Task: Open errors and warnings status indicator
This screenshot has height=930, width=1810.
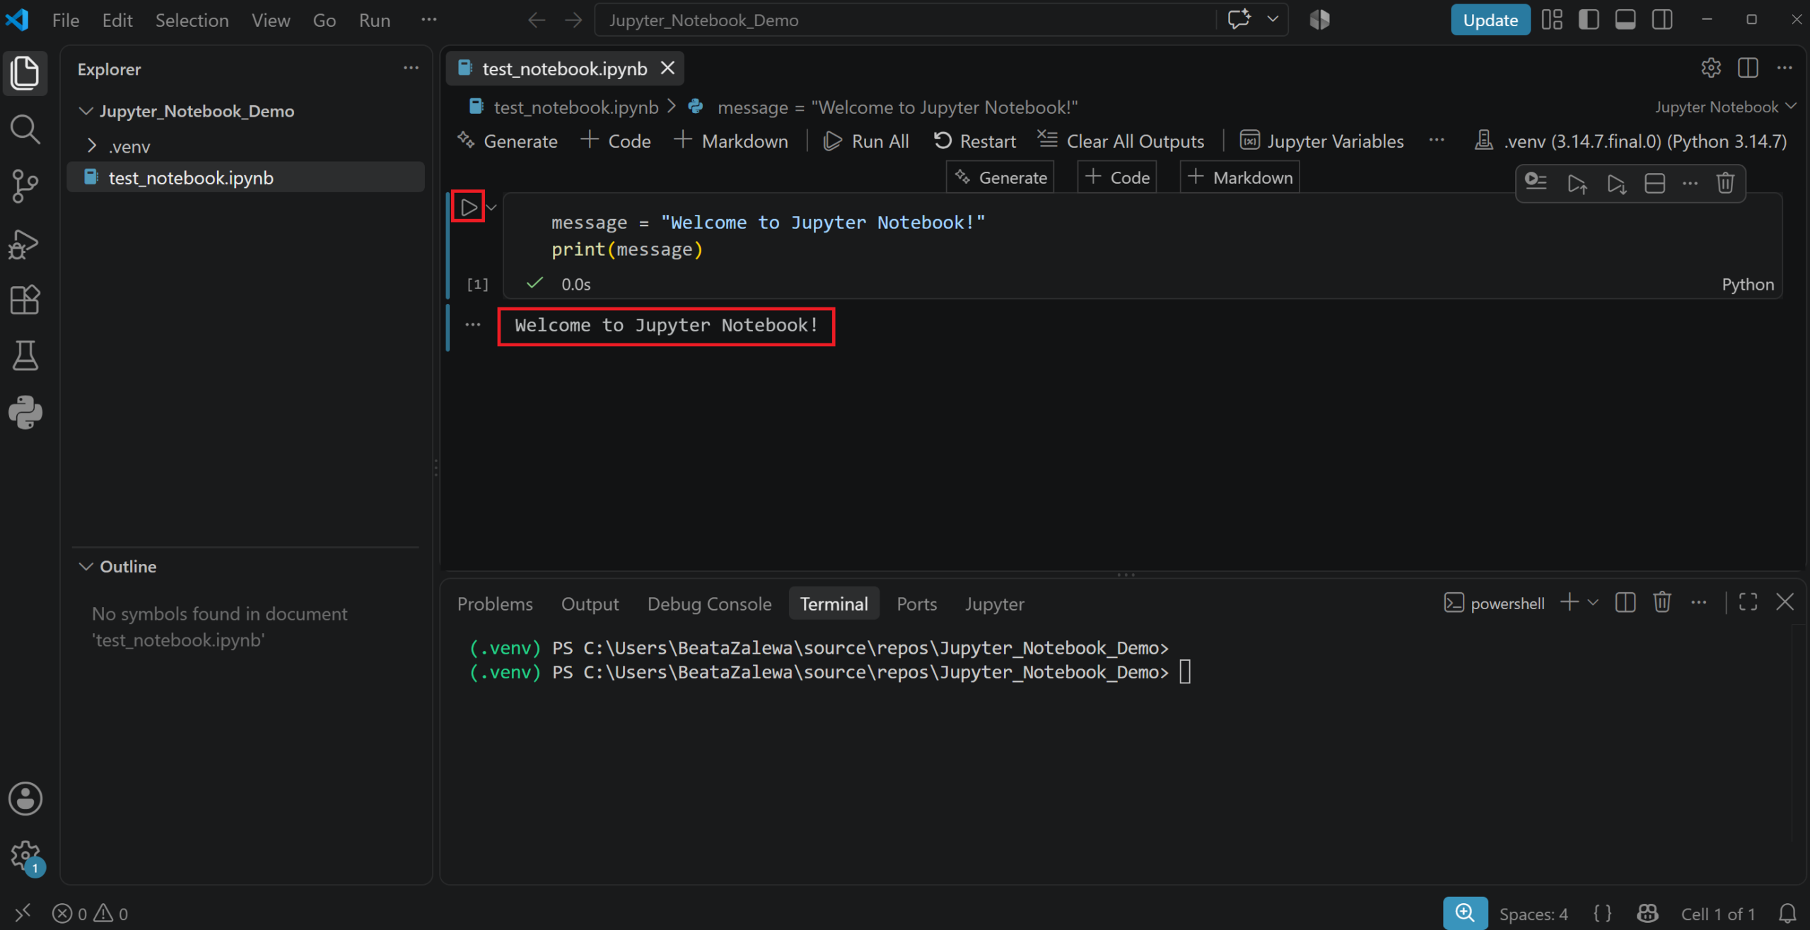Action: point(90,913)
